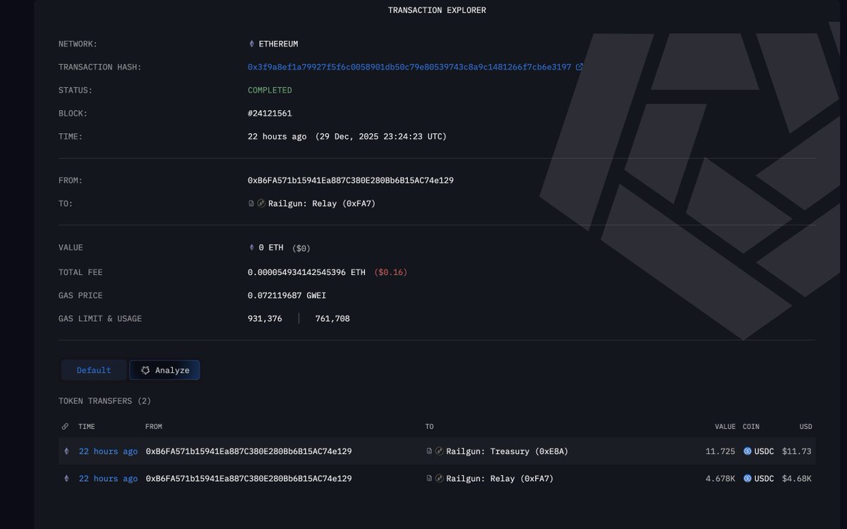Click the FROM column header in transfers table
Viewport: 847px width, 529px height.
(x=154, y=427)
